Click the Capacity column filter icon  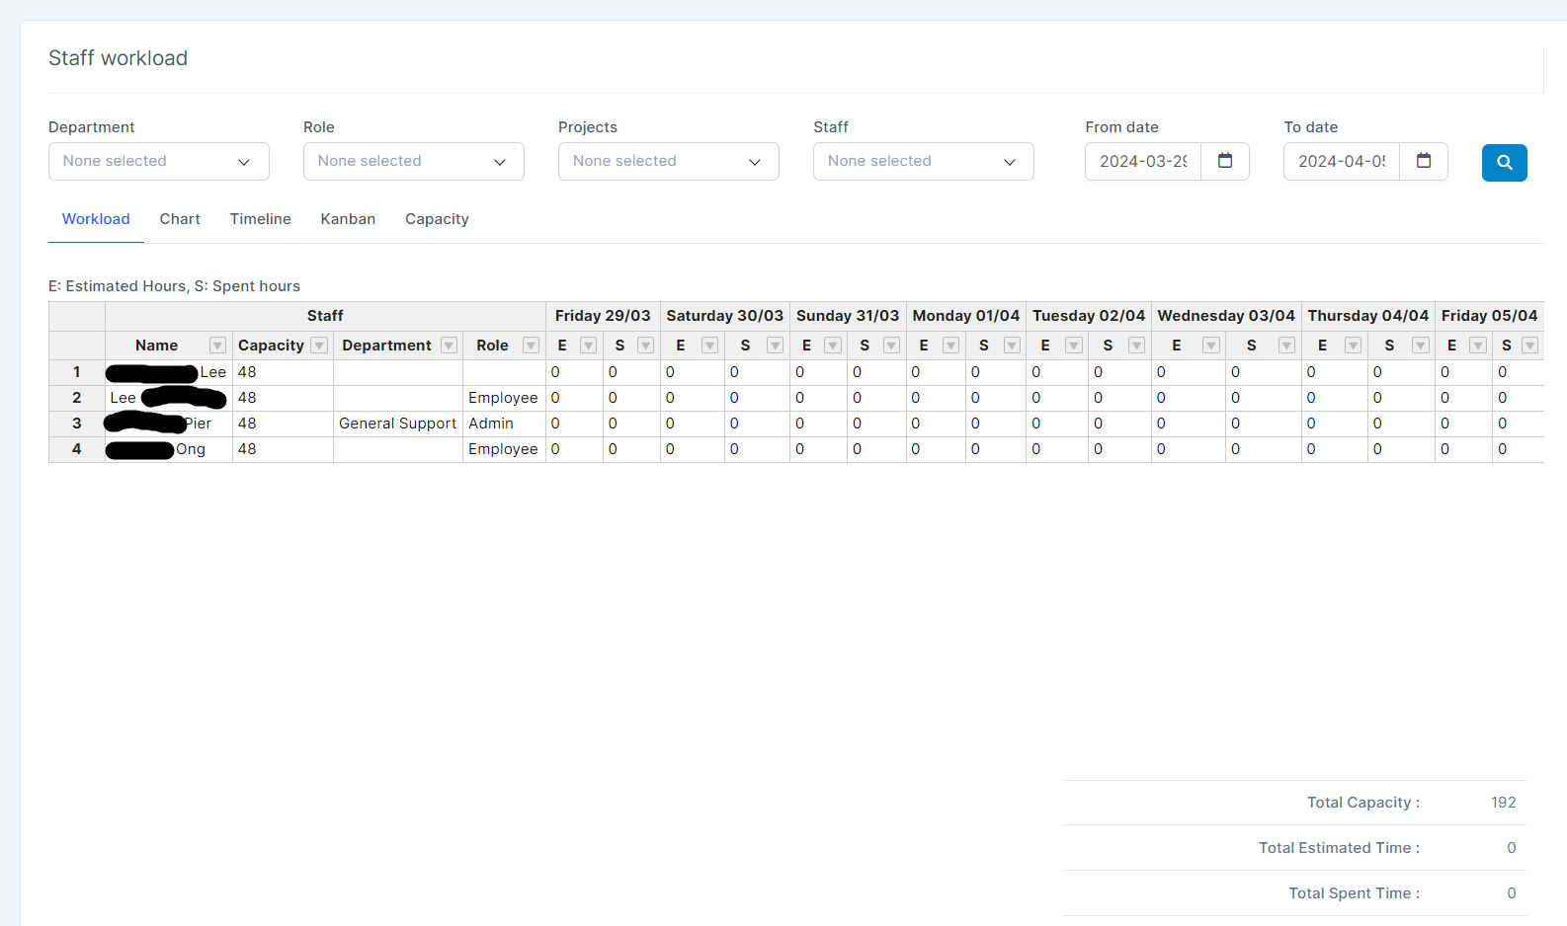click(319, 346)
